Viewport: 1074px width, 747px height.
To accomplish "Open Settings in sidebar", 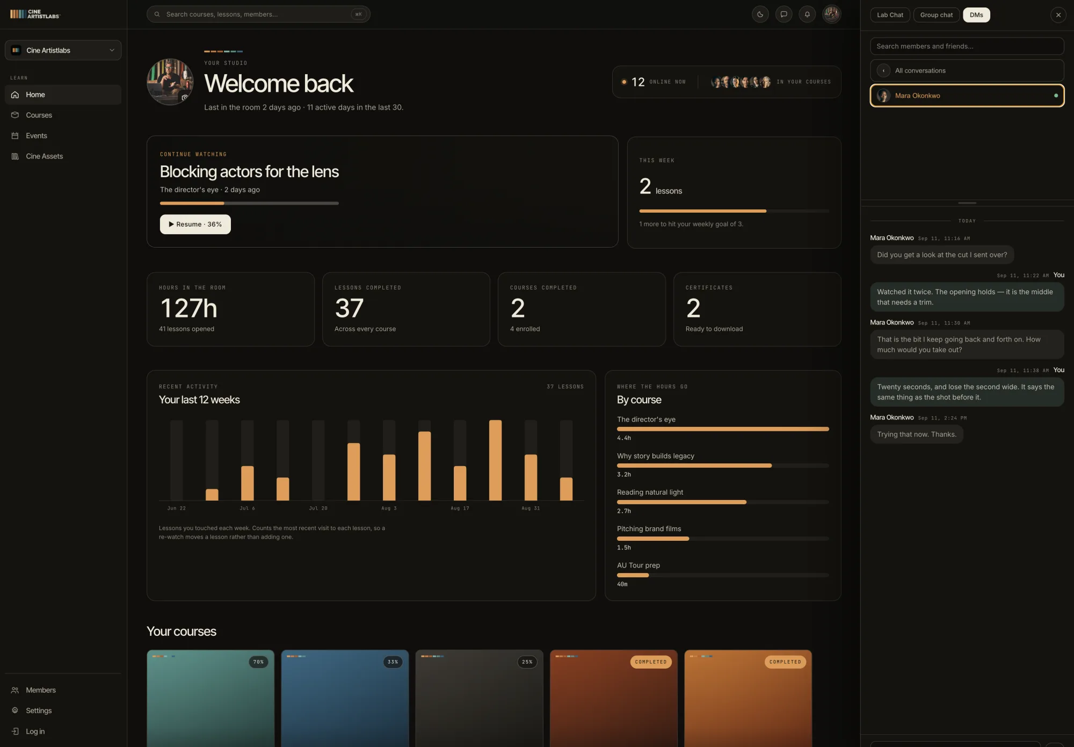I will tap(63, 710).
